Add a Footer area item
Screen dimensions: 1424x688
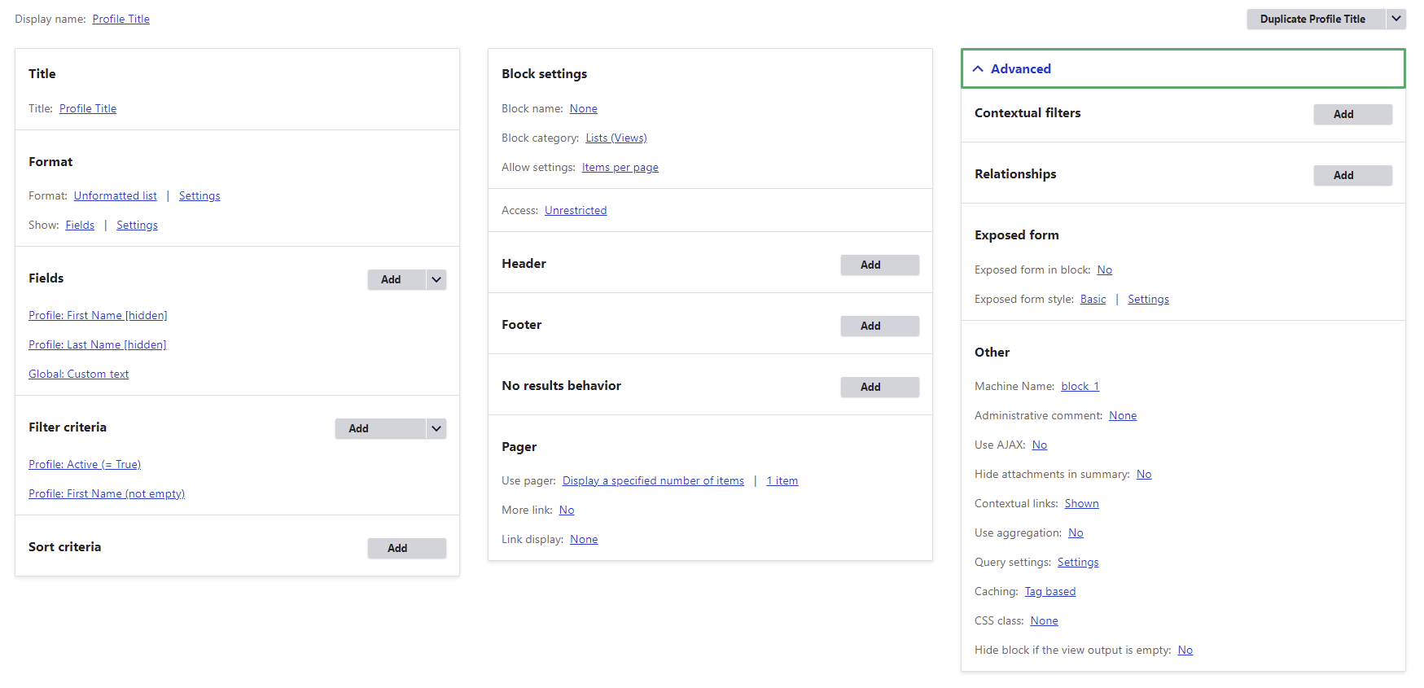click(880, 326)
